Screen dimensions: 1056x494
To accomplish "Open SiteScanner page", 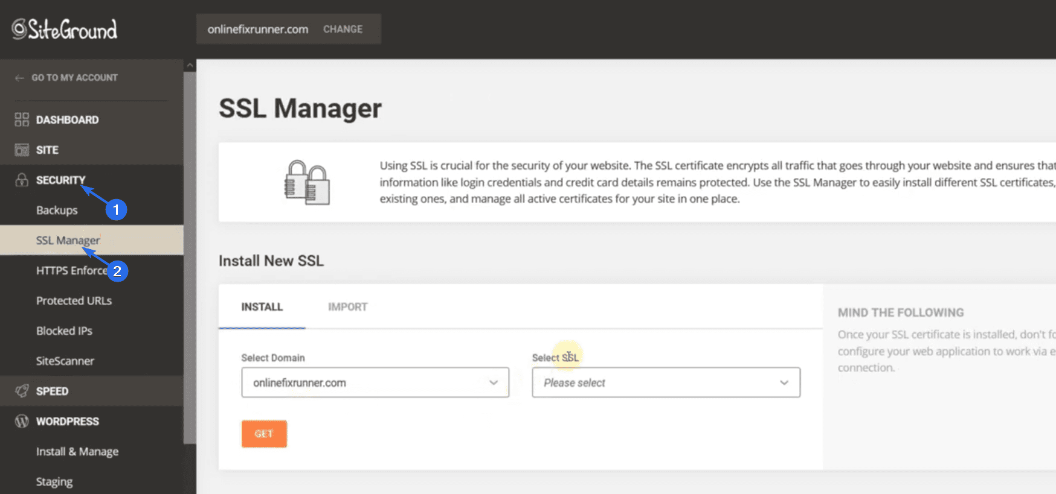I will pyautogui.click(x=65, y=361).
